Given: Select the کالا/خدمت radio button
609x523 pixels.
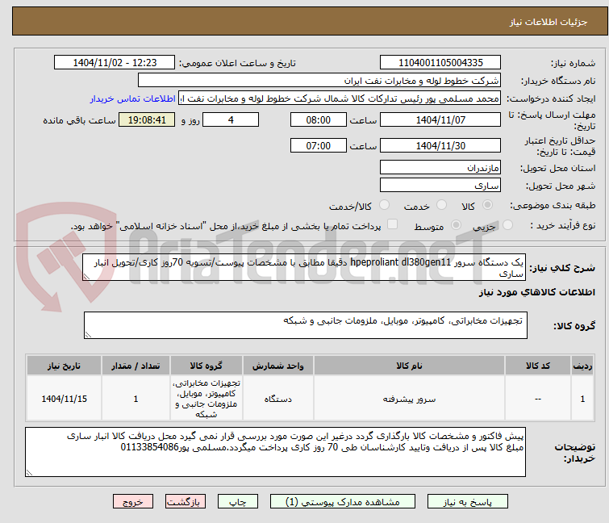Looking at the screenshot, I should pyautogui.click(x=384, y=205).
